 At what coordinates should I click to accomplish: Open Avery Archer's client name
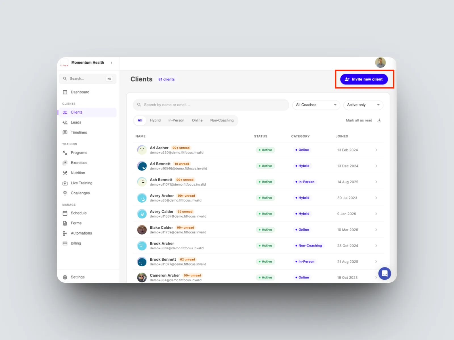[162, 196]
